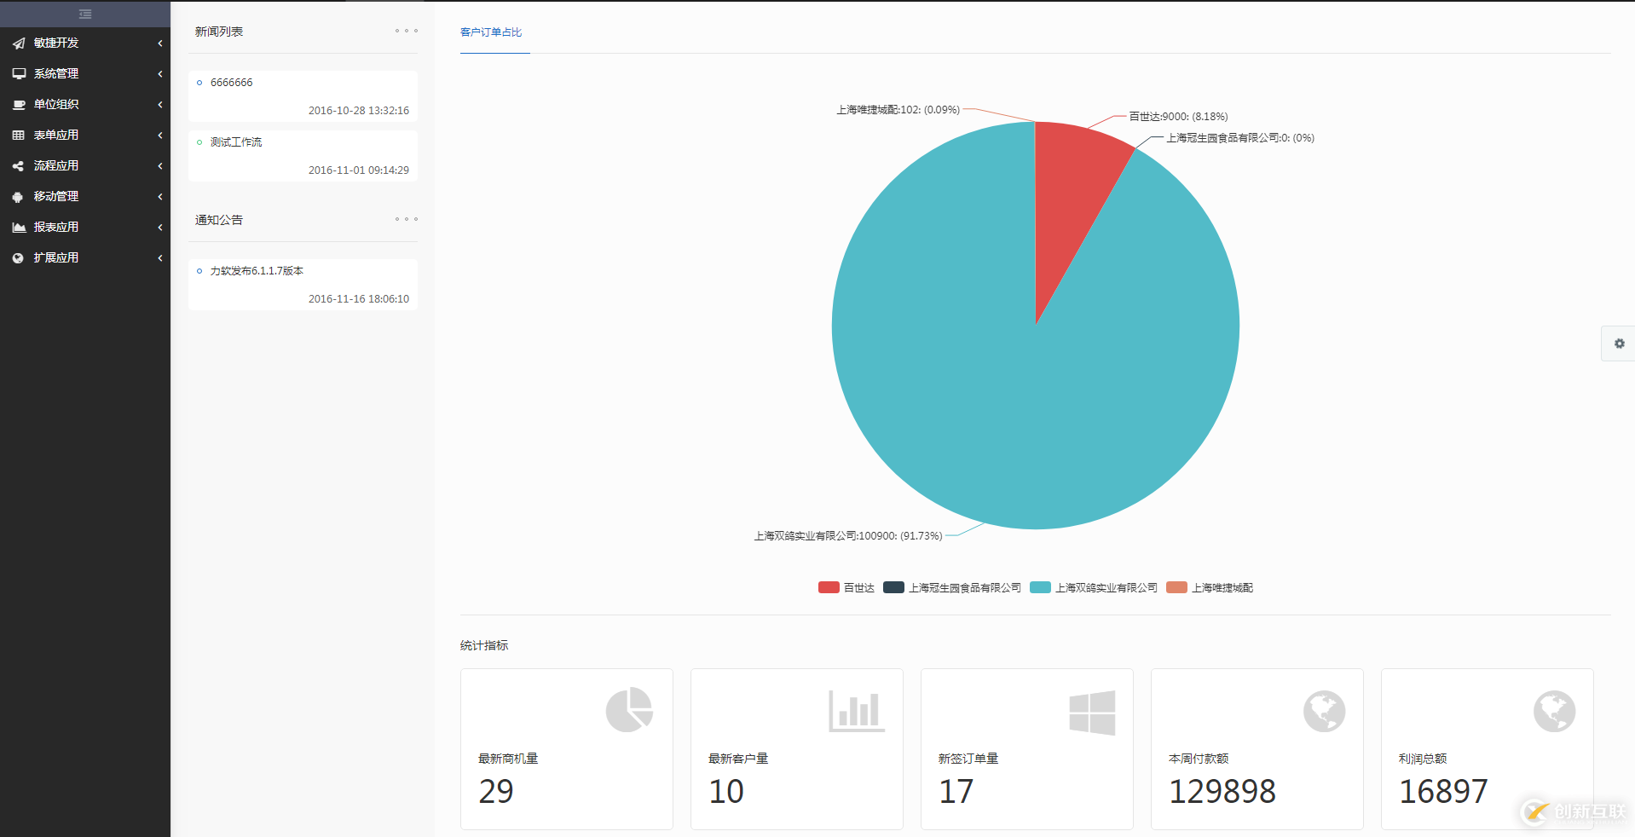Toggle 上海冠生园食品有限公司 legend series
1635x837 pixels.
pyautogui.click(x=952, y=587)
